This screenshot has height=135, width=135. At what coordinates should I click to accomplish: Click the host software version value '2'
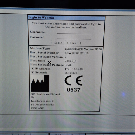[66, 57]
